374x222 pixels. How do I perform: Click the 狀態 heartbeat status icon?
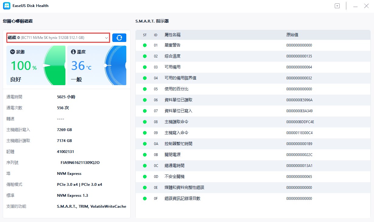(12, 52)
